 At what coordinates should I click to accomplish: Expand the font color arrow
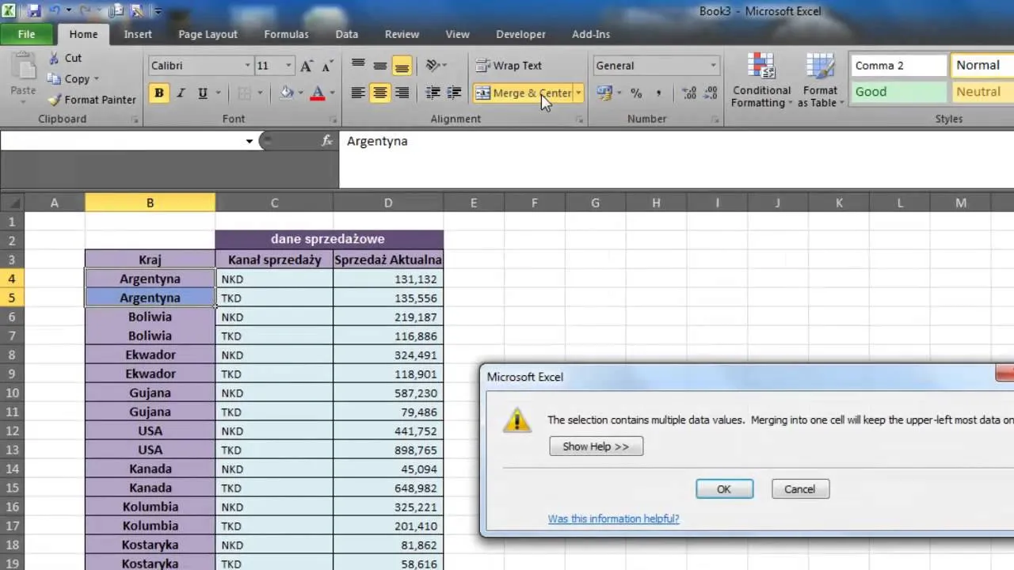pos(331,93)
